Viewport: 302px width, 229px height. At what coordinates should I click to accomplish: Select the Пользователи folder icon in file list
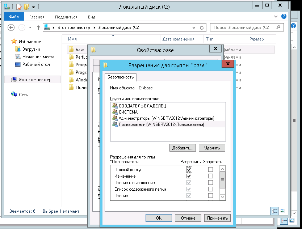coord(71,87)
